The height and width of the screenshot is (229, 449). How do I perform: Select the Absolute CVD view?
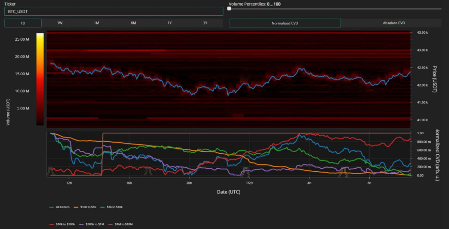394,23
